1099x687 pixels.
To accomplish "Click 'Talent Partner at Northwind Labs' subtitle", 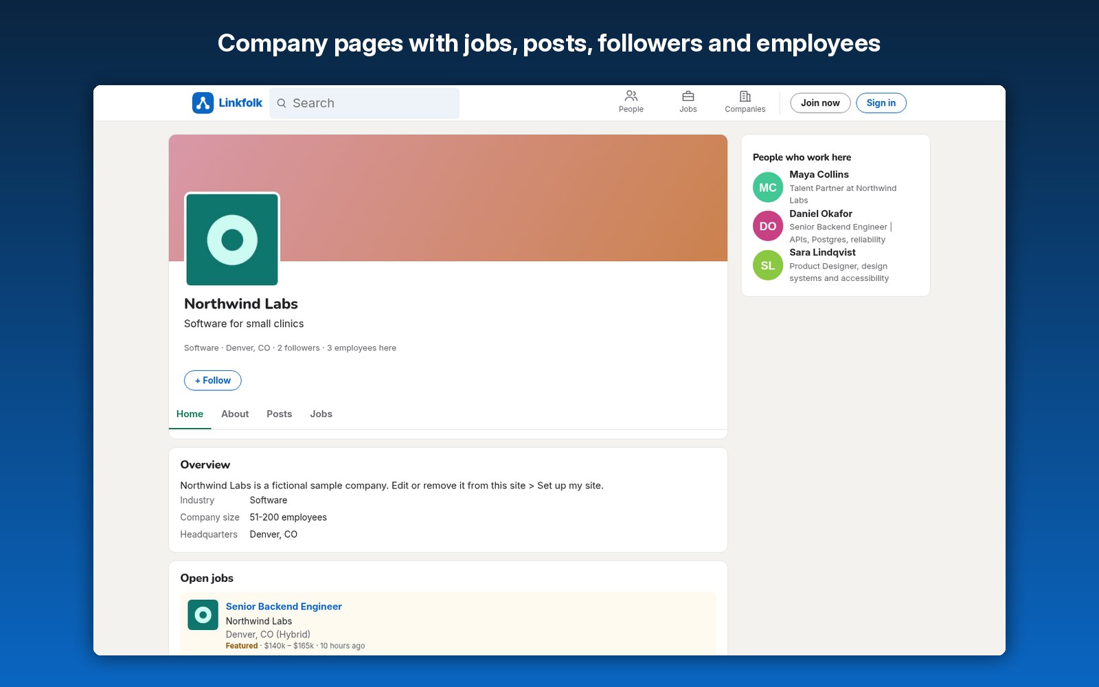I will 843,194.
